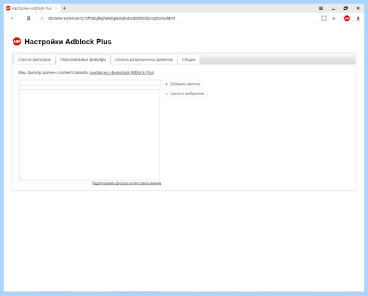The width and height of the screenshot is (368, 296).
Task: Open the Yandex home button
Action: (28, 18)
